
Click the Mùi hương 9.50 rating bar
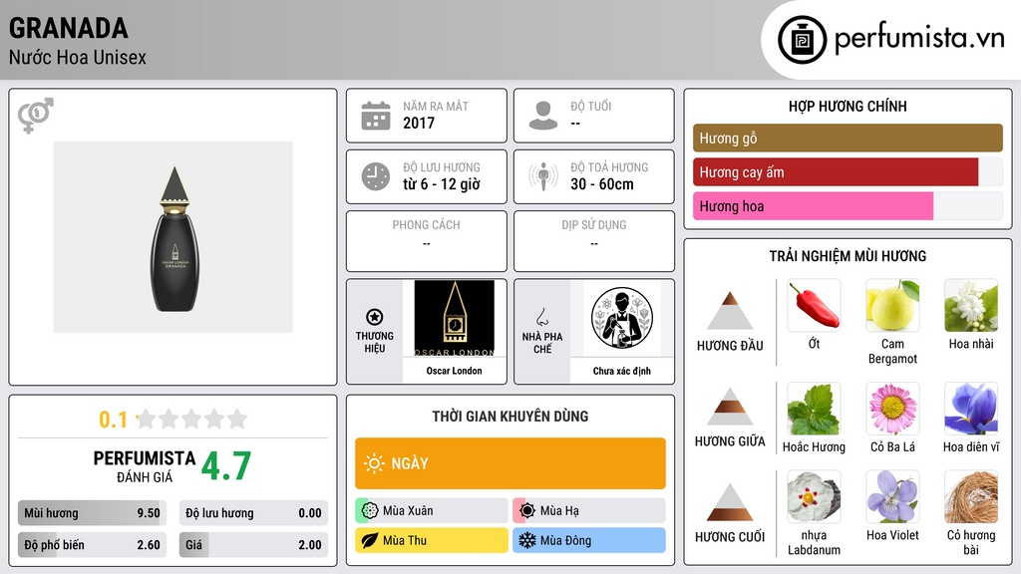point(92,513)
